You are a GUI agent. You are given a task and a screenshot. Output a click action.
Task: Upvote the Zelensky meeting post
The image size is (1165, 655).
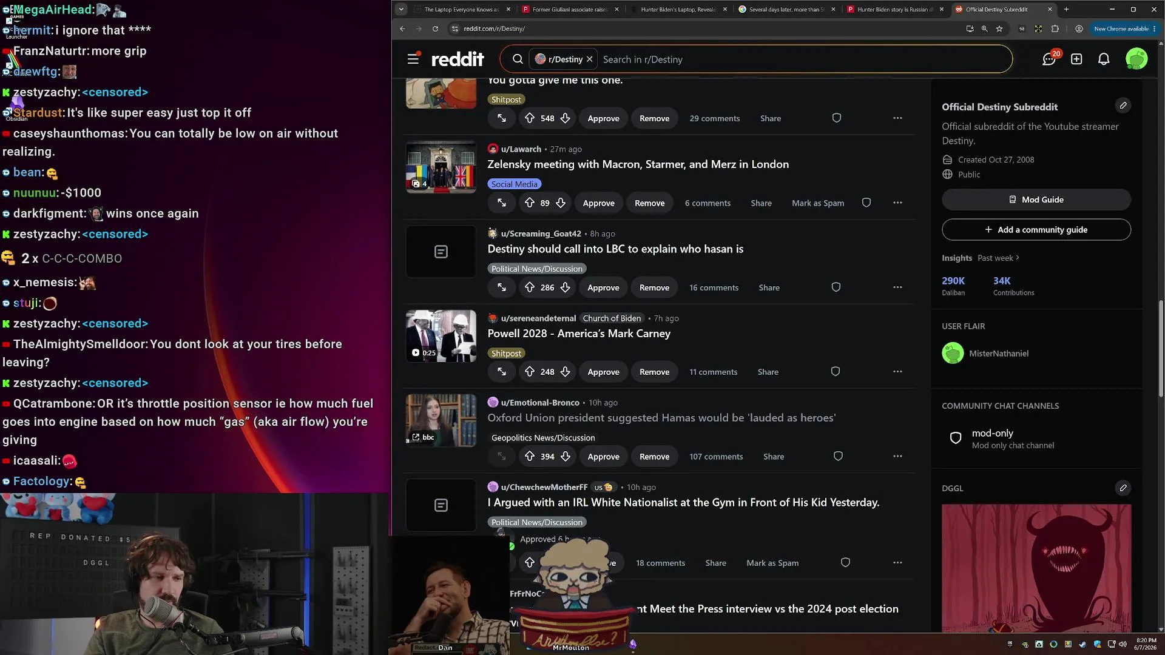530,203
